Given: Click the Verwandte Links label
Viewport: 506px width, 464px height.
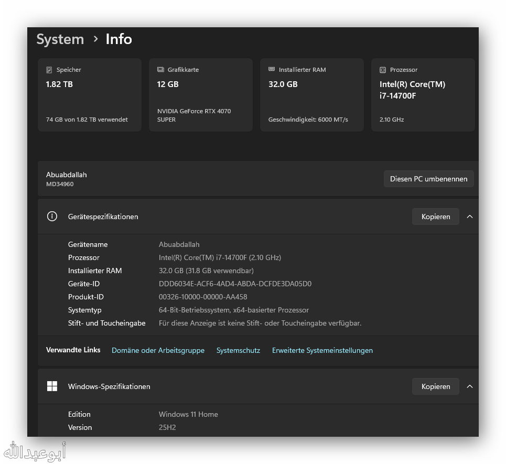Looking at the screenshot, I should (73, 350).
